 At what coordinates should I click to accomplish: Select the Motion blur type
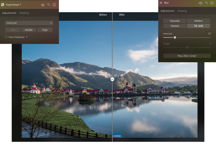coord(199,21)
